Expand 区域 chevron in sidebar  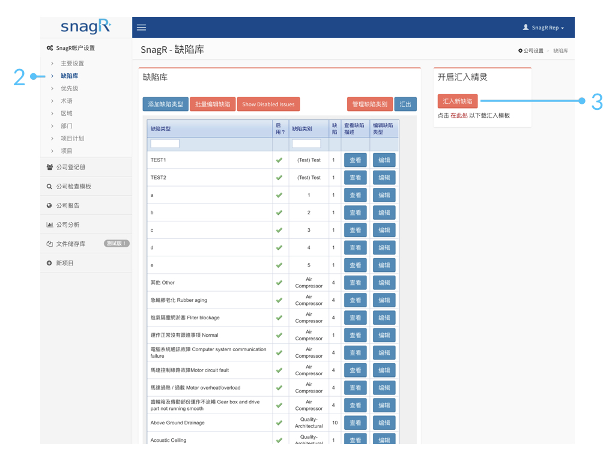pyautogui.click(x=52, y=113)
